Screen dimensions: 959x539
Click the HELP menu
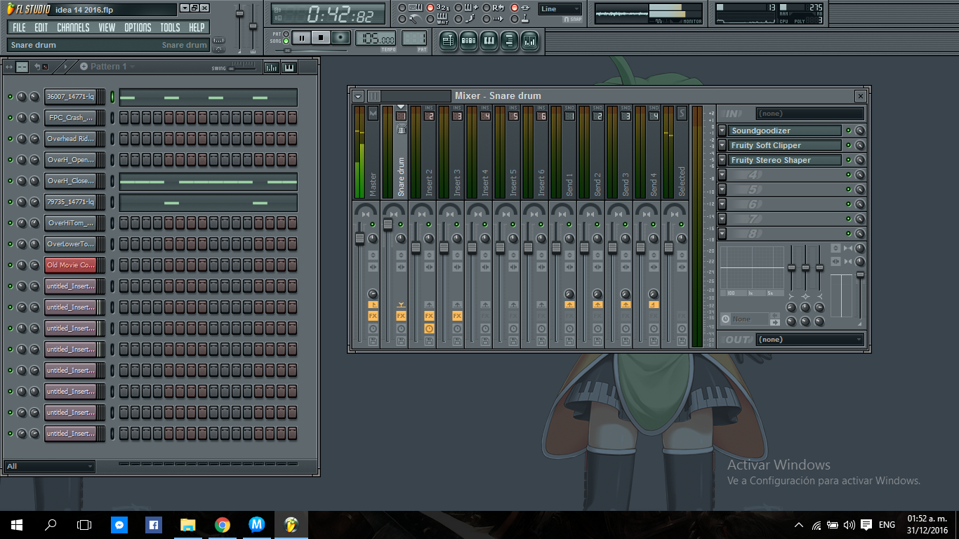click(197, 27)
